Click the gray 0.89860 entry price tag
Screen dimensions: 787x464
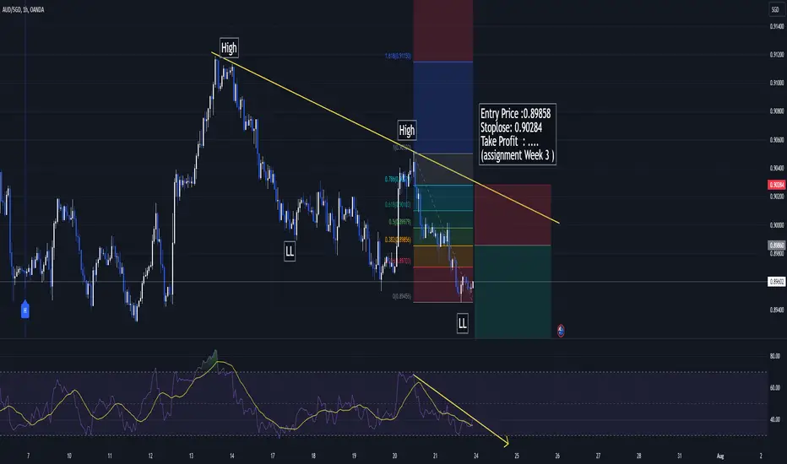[x=777, y=245]
